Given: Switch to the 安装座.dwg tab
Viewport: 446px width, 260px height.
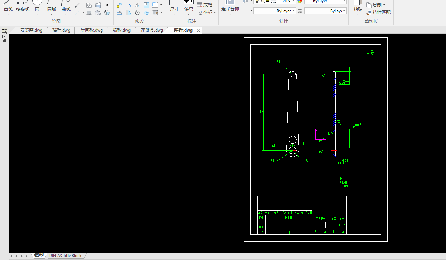Looking at the screenshot, I should pos(31,30).
